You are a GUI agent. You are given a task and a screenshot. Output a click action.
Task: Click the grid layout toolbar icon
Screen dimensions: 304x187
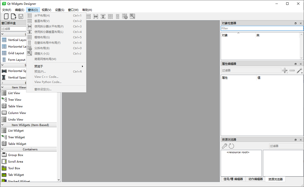110,16
